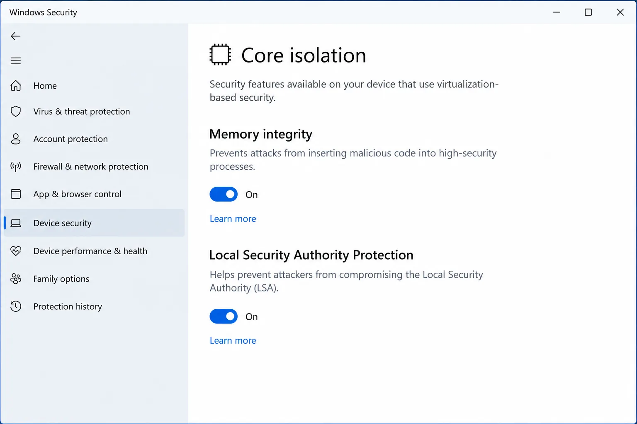Click the Home house icon
This screenshot has height=424, width=637.
pos(16,86)
